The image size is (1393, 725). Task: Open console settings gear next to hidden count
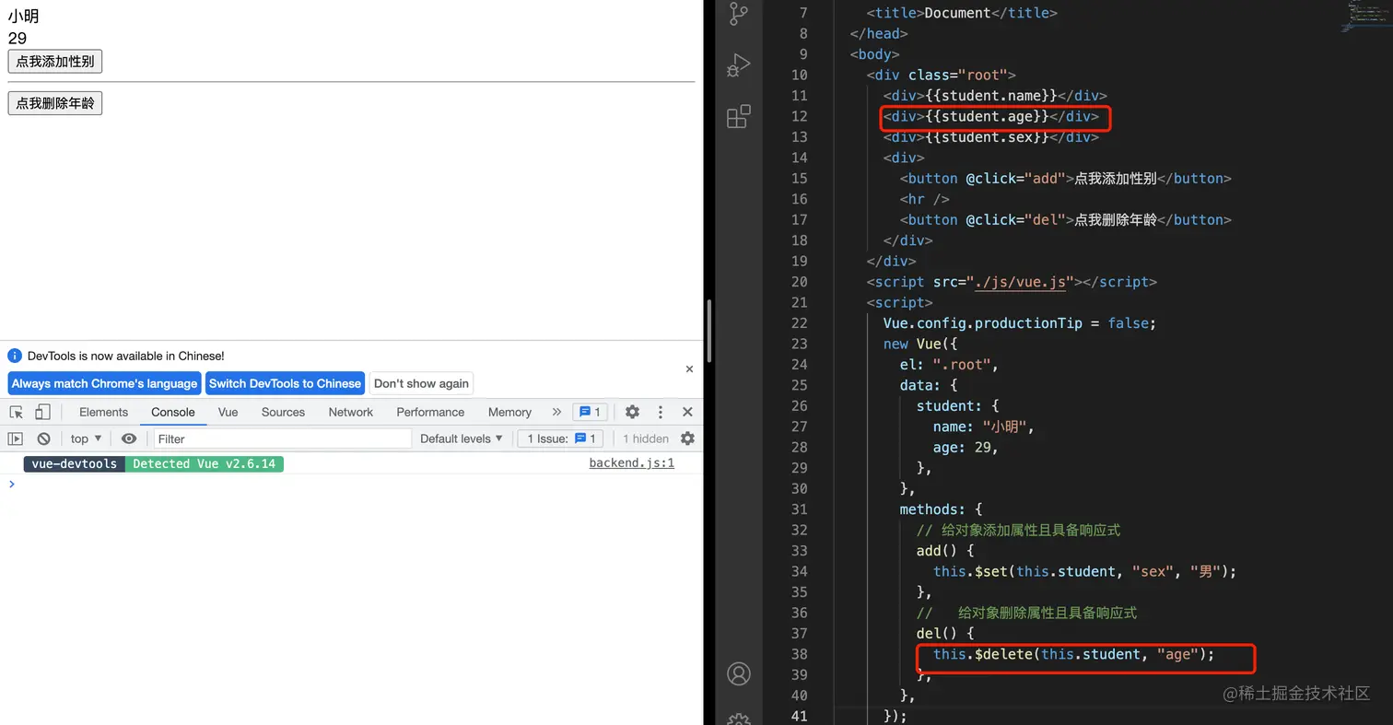click(x=687, y=439)
